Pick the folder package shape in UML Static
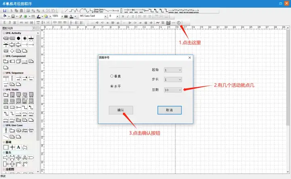Viewport: 291px width, 179px height. 6,95
